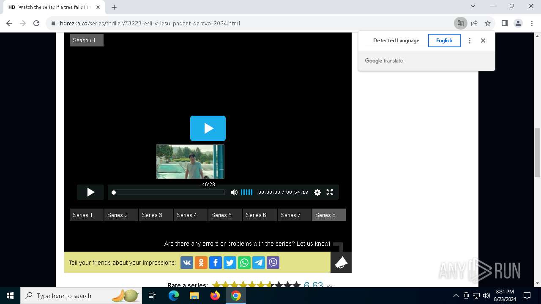Screen dimensions: 541x304
Task: Bookmark this page star icon
Action: click(488, 23)
